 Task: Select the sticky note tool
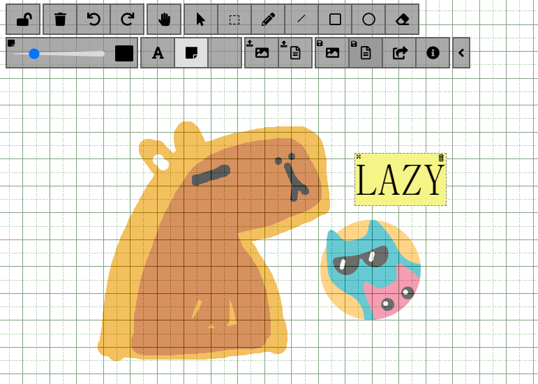191,53
